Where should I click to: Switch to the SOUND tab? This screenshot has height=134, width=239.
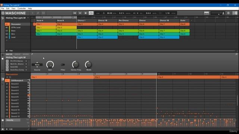(26, 54)
